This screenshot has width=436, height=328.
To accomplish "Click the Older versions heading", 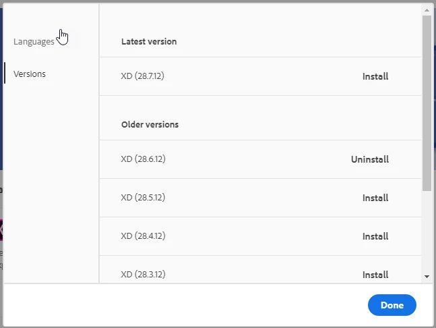I will click(x=150, y=124).
